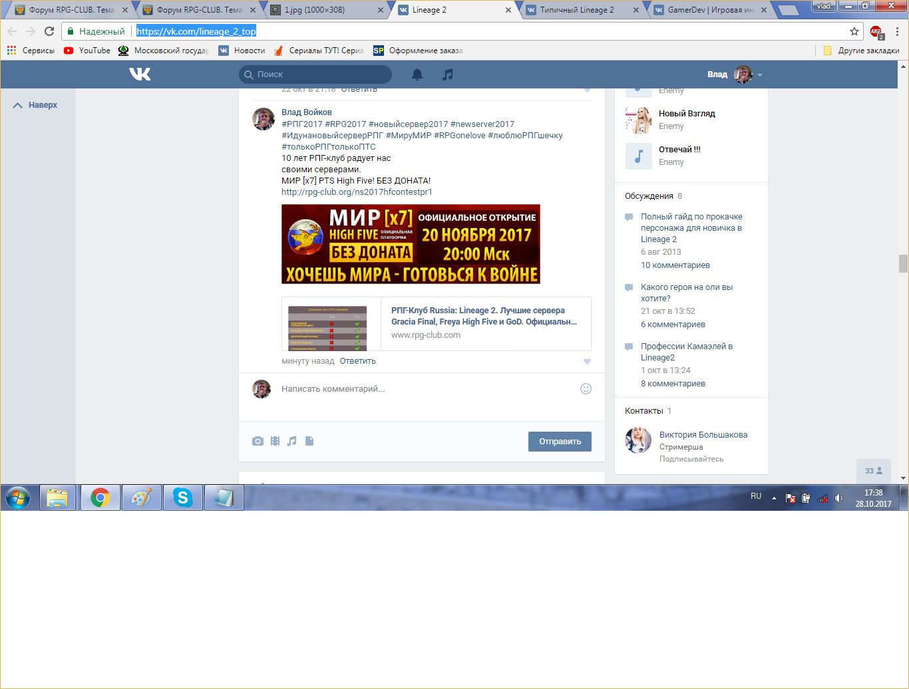Switch the RU keyboard language indicator
909x689 pixels.
coord(756,496)
